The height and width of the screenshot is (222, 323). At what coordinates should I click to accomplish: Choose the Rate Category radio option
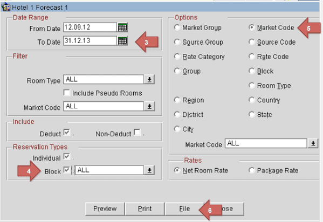pos(177,57)
